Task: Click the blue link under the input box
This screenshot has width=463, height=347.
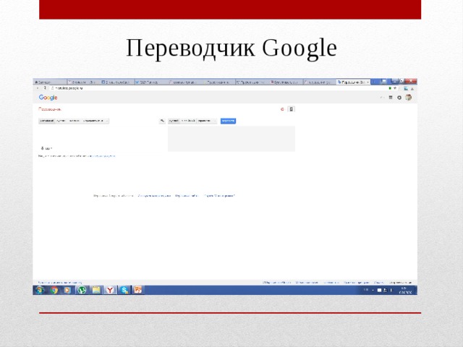Action: 103,156
